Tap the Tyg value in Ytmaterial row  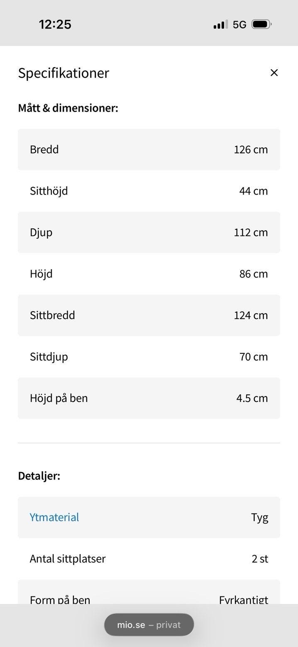[x=259, y=517]
